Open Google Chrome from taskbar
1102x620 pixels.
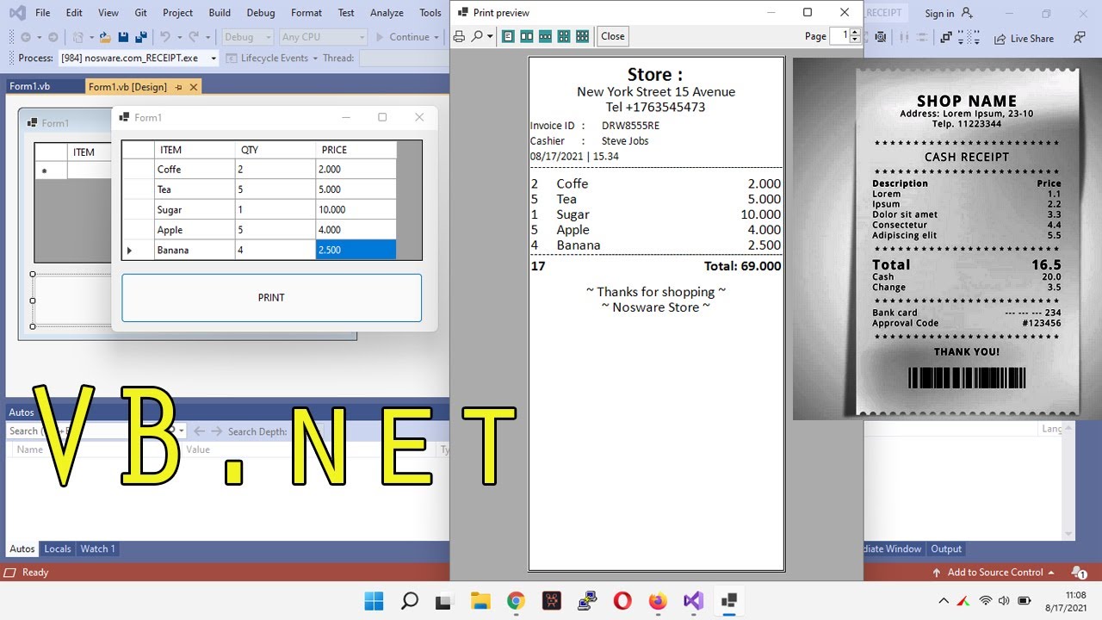(516, 601)
